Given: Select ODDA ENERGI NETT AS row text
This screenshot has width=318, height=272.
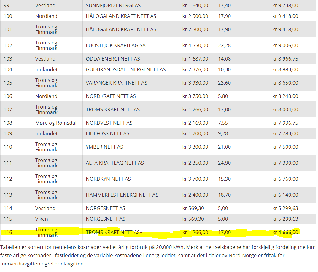Looking at the screenshot, I should (113, 59).
